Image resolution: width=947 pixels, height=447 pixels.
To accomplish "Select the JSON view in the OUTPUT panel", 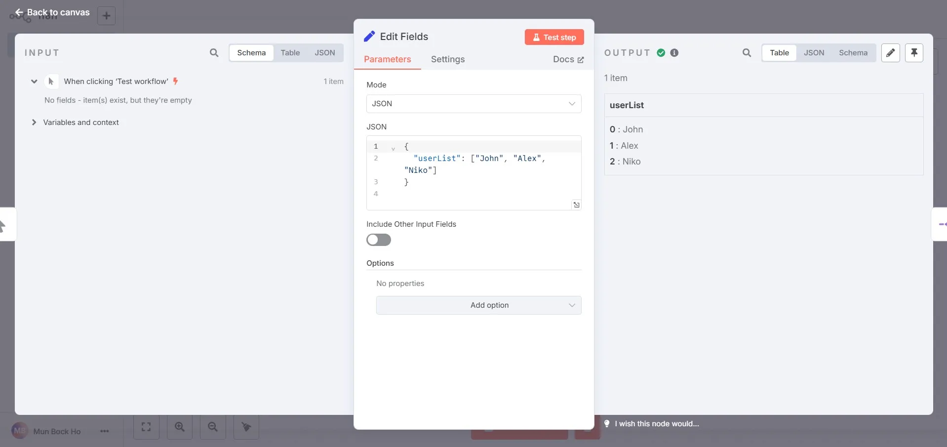I will pos(814,53).
